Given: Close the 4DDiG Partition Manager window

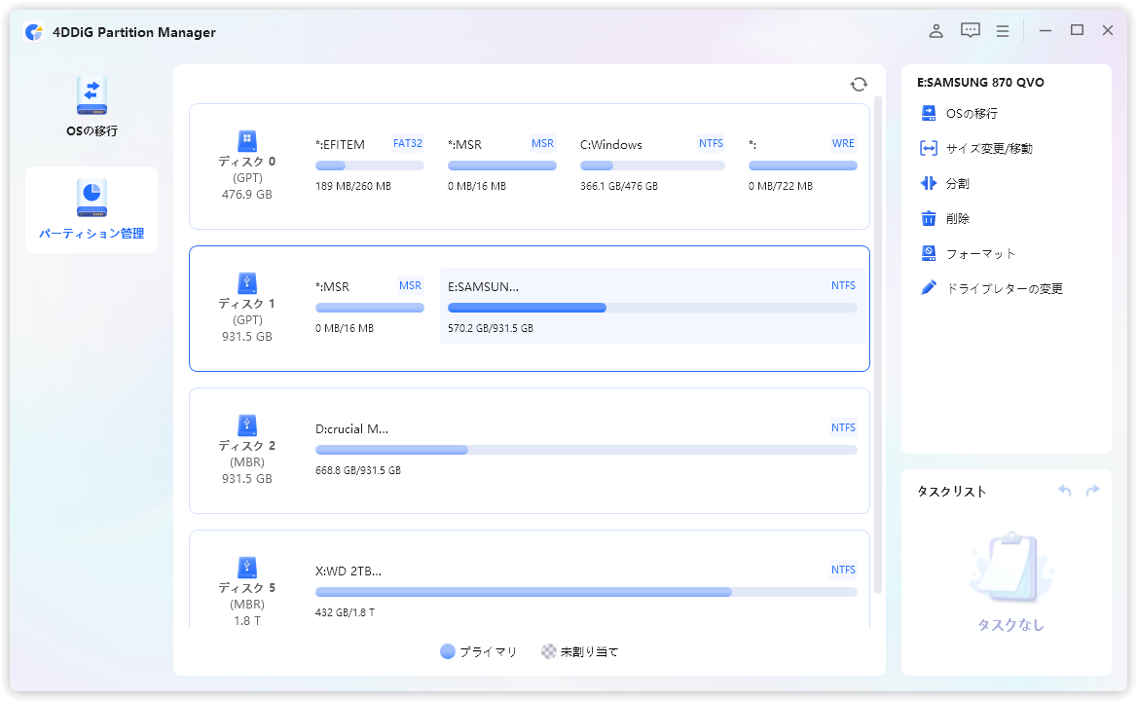Looking at the screenshot, I should 1107,30.
